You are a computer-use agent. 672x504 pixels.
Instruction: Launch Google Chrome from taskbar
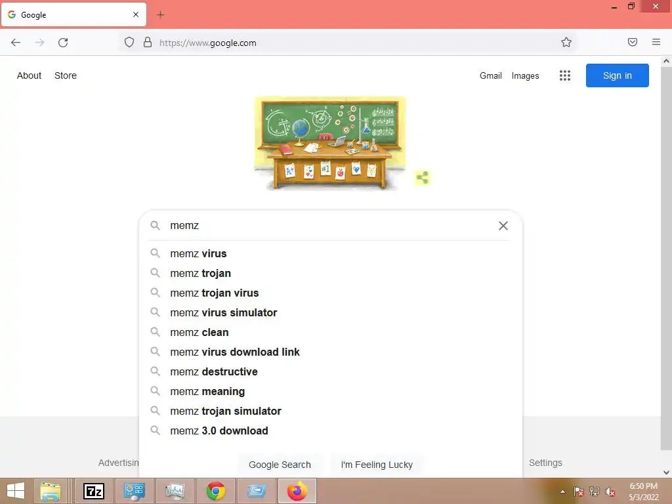(x=215, y=491)
